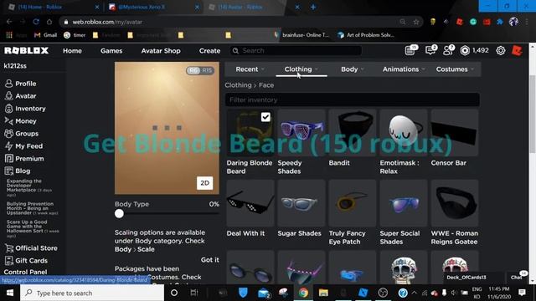Uncheck the Daring Blonde Beard item
The height and width of the screenshot is (301, 536).
pos(265,117)
